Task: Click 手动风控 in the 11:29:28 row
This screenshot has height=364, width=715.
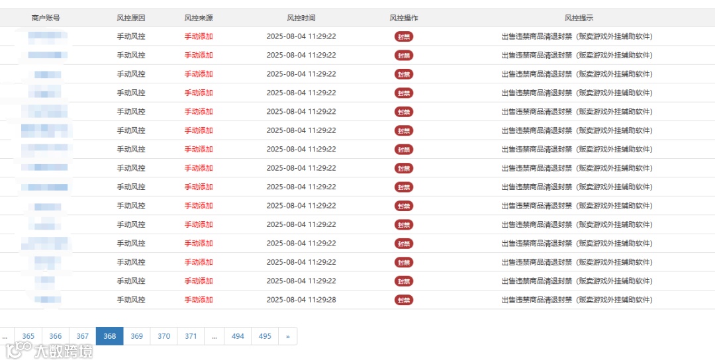Action: [x=131, y=300]
